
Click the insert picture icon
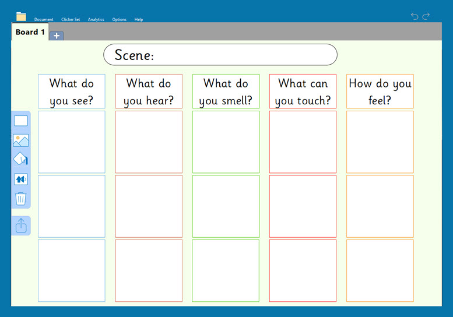(x=20, y=140)
